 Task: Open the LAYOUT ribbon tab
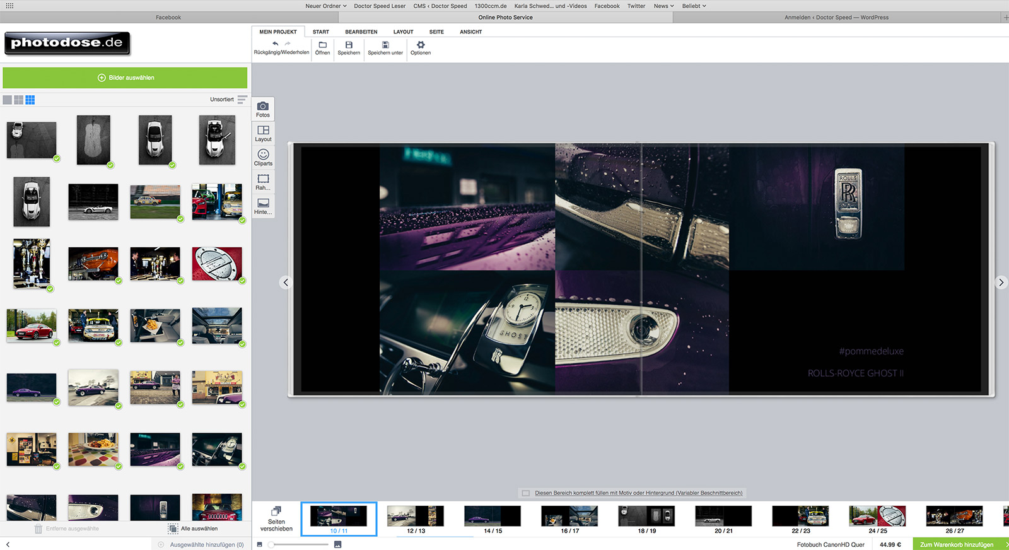[404, 32]
